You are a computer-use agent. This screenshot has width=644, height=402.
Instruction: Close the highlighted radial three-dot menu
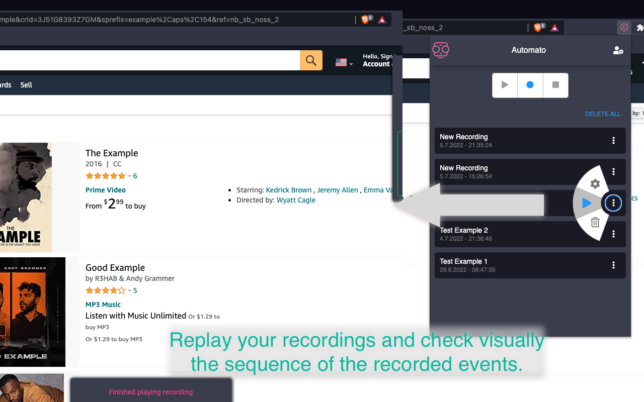[613, 203]
